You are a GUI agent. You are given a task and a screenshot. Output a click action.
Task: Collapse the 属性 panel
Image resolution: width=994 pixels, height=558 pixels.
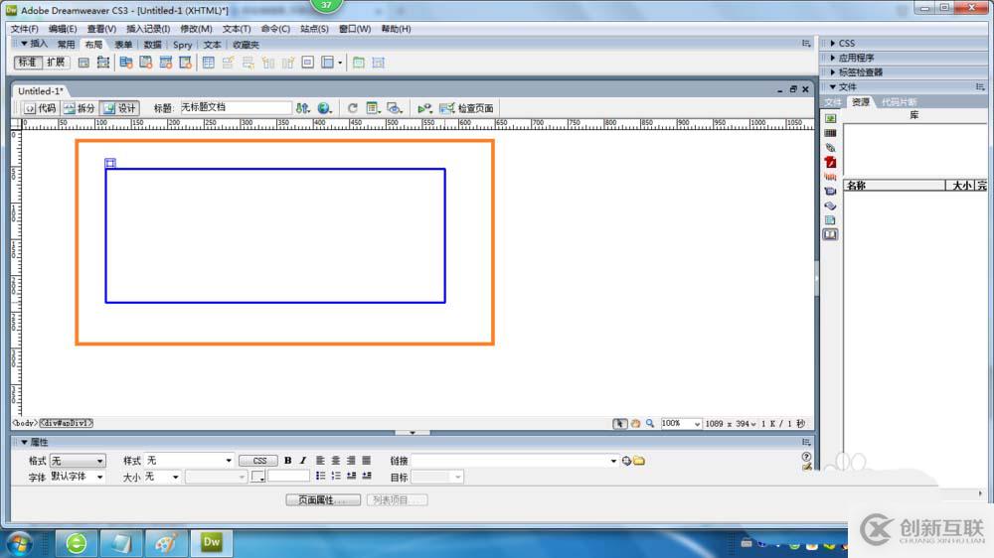coord(24,442)
